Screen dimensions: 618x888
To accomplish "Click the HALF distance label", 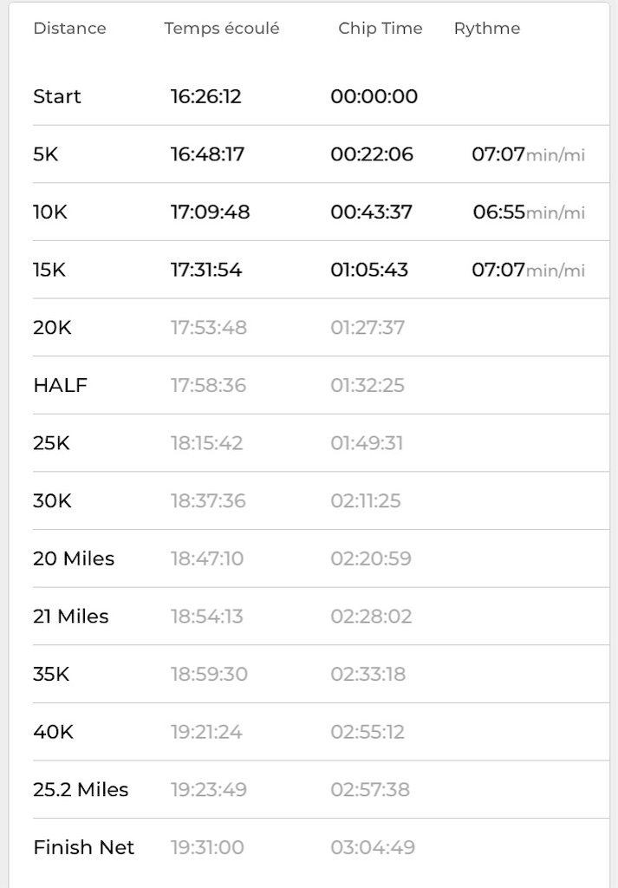I will tap(61, 385).
